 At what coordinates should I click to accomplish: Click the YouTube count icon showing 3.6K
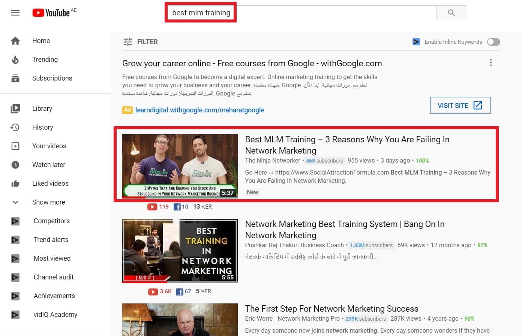point(153,291)
